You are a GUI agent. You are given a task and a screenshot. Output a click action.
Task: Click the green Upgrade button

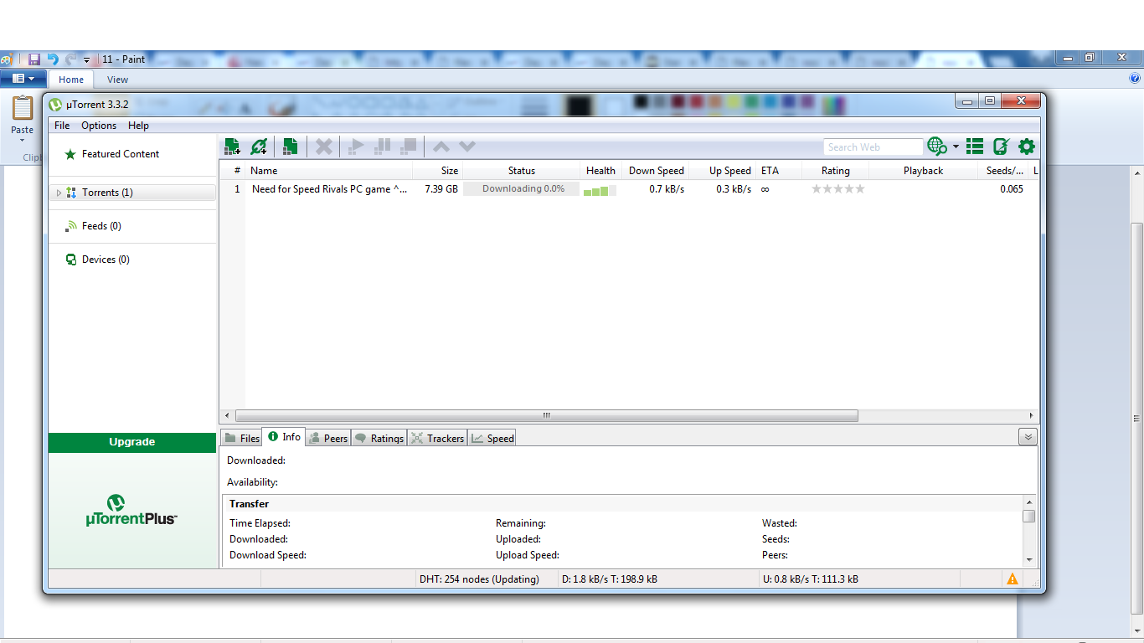(x=132, y=442)
